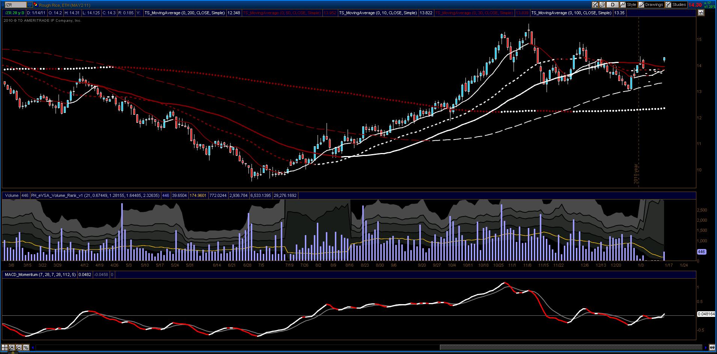Open chart settings wrench icon
Screen dimensions: 717x354
coord(602,5)
